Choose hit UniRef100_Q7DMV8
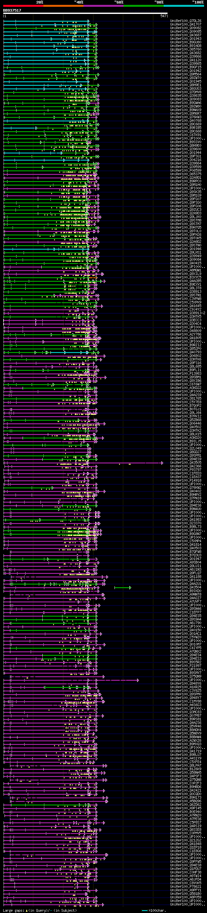The image size is (207, 913). pos(186,92)
